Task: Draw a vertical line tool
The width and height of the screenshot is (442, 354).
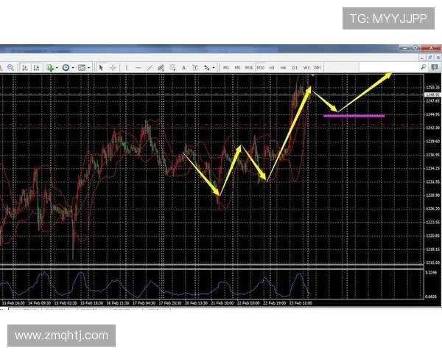Action: tap(127, 67)
